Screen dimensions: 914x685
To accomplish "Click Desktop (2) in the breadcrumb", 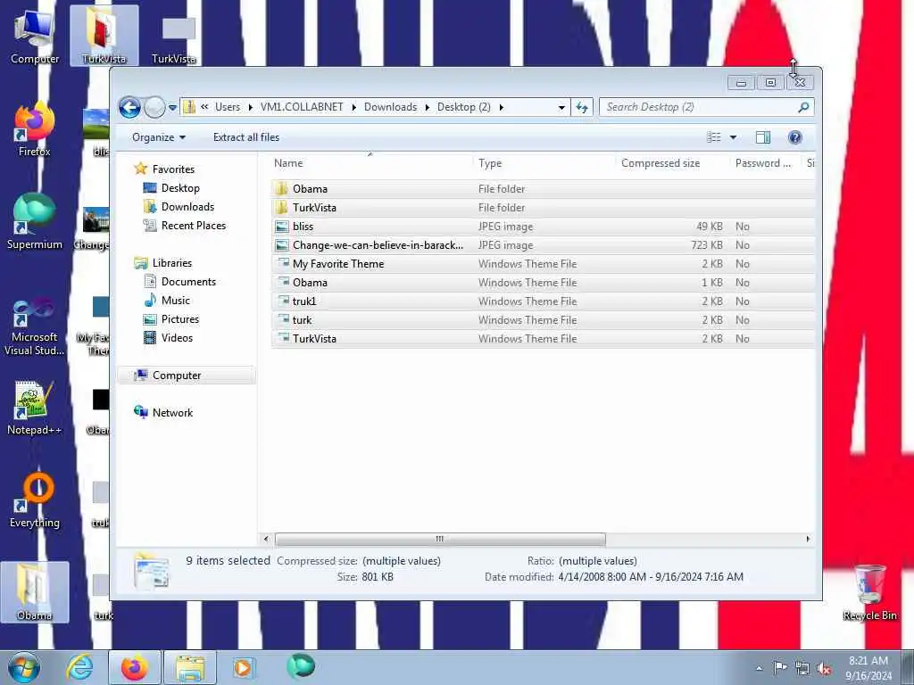I will (x=464, y=107).
